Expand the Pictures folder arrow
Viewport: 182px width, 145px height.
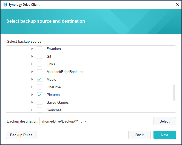[x=32, y=95]
